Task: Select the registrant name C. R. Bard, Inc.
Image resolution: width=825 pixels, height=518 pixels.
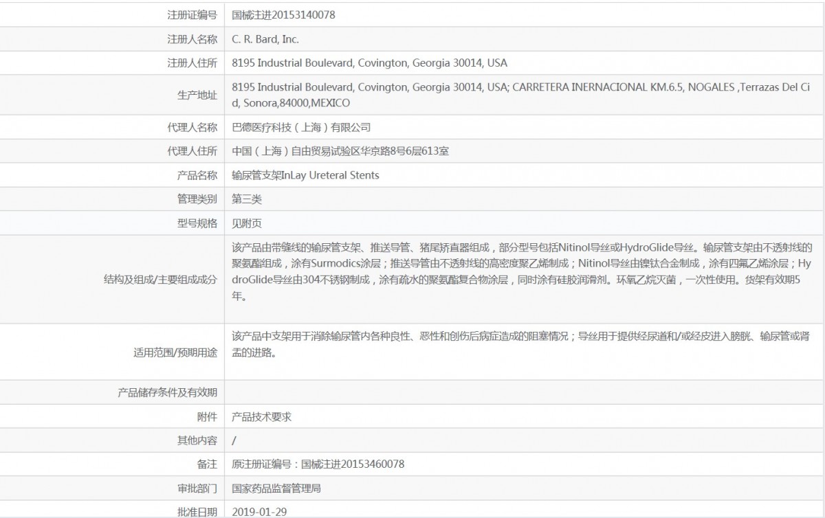Action: pos(265,39)
